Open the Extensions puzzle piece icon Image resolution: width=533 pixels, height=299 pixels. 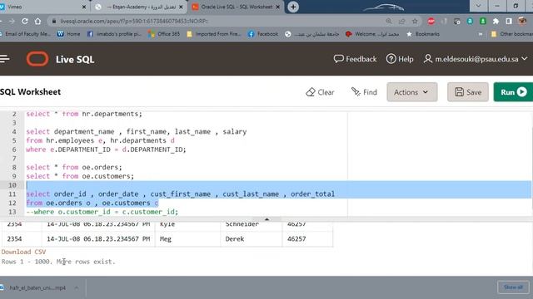pos(496,21)
